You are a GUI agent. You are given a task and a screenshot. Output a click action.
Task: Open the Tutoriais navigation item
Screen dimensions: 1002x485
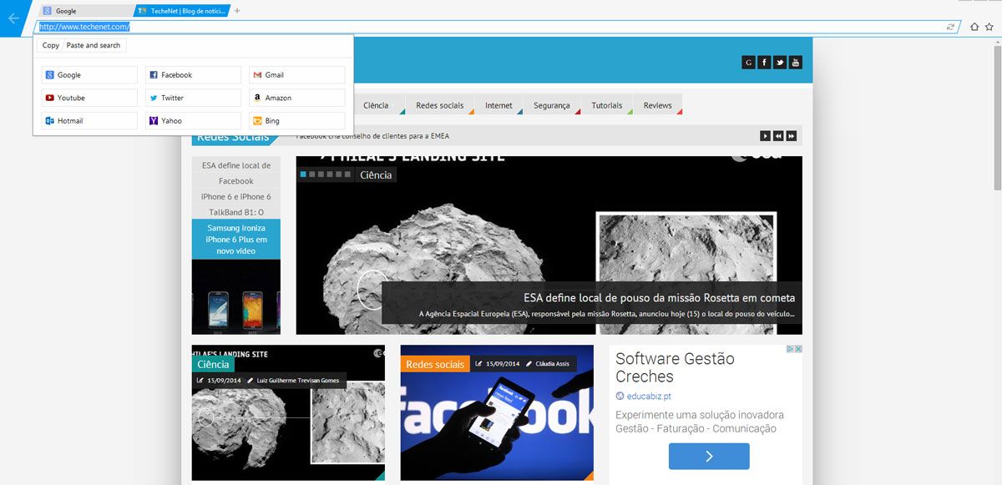(x=606, y=105)
